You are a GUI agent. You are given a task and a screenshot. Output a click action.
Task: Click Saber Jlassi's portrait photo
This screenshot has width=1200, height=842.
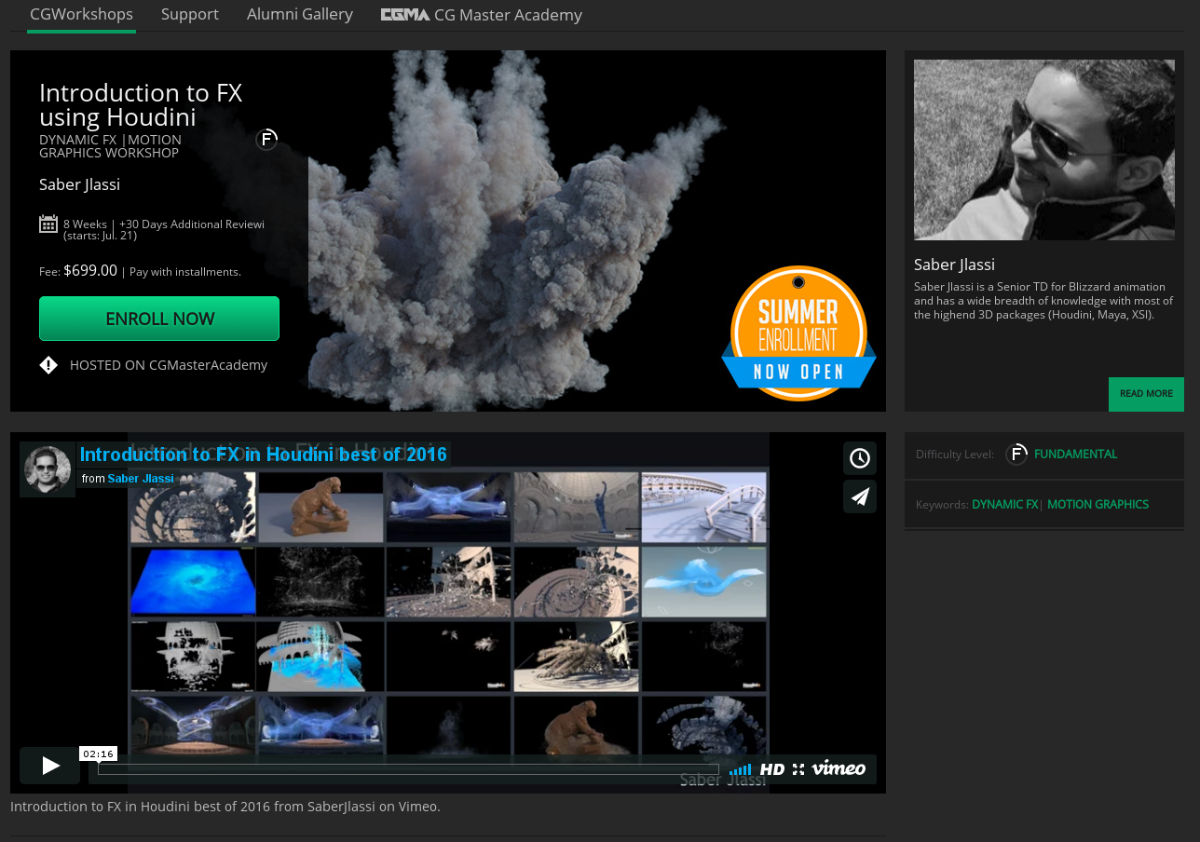coord(1044,150)
